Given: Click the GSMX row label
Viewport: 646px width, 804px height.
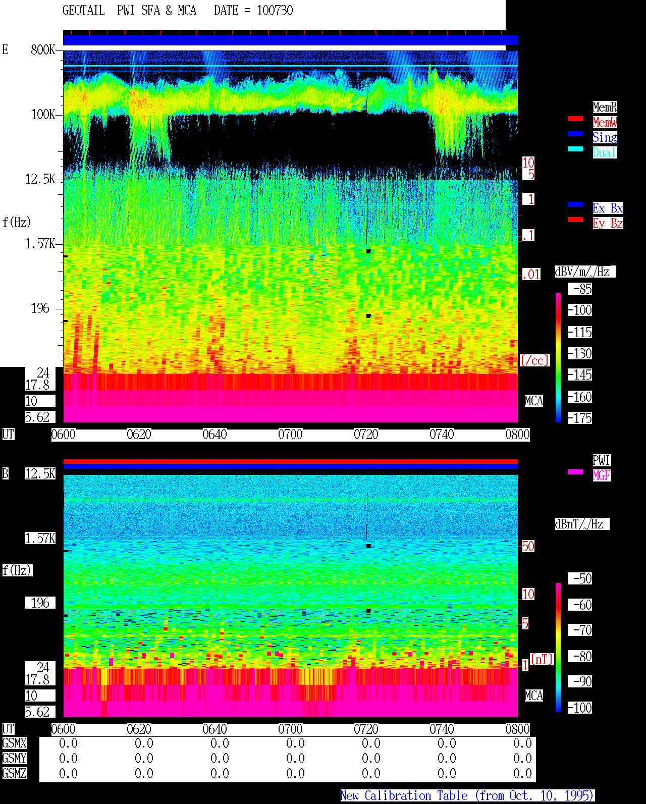Looking at the screenshot, I should click(x=14, y=743).
